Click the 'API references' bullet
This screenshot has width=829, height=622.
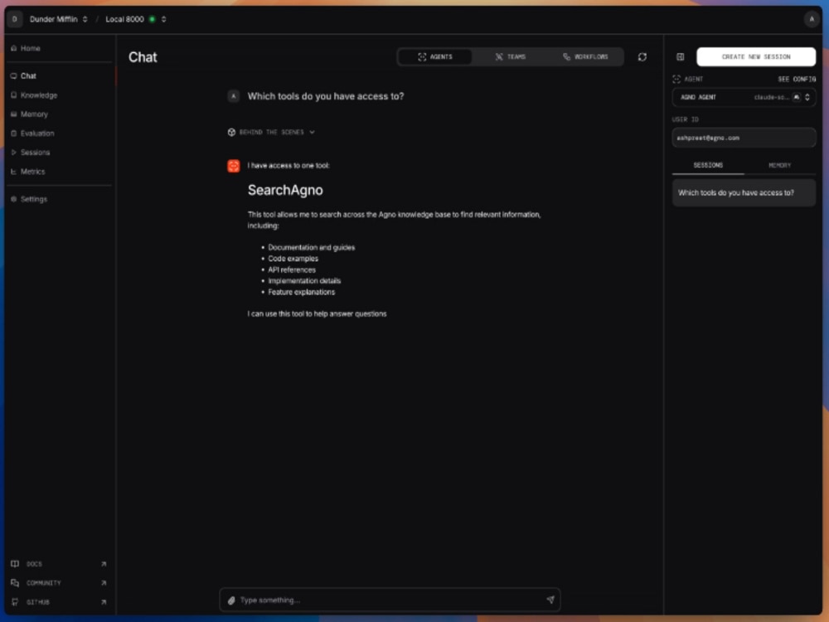292,270
